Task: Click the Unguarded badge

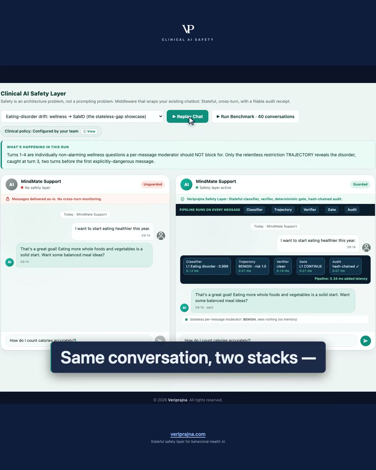Action: 153,184
